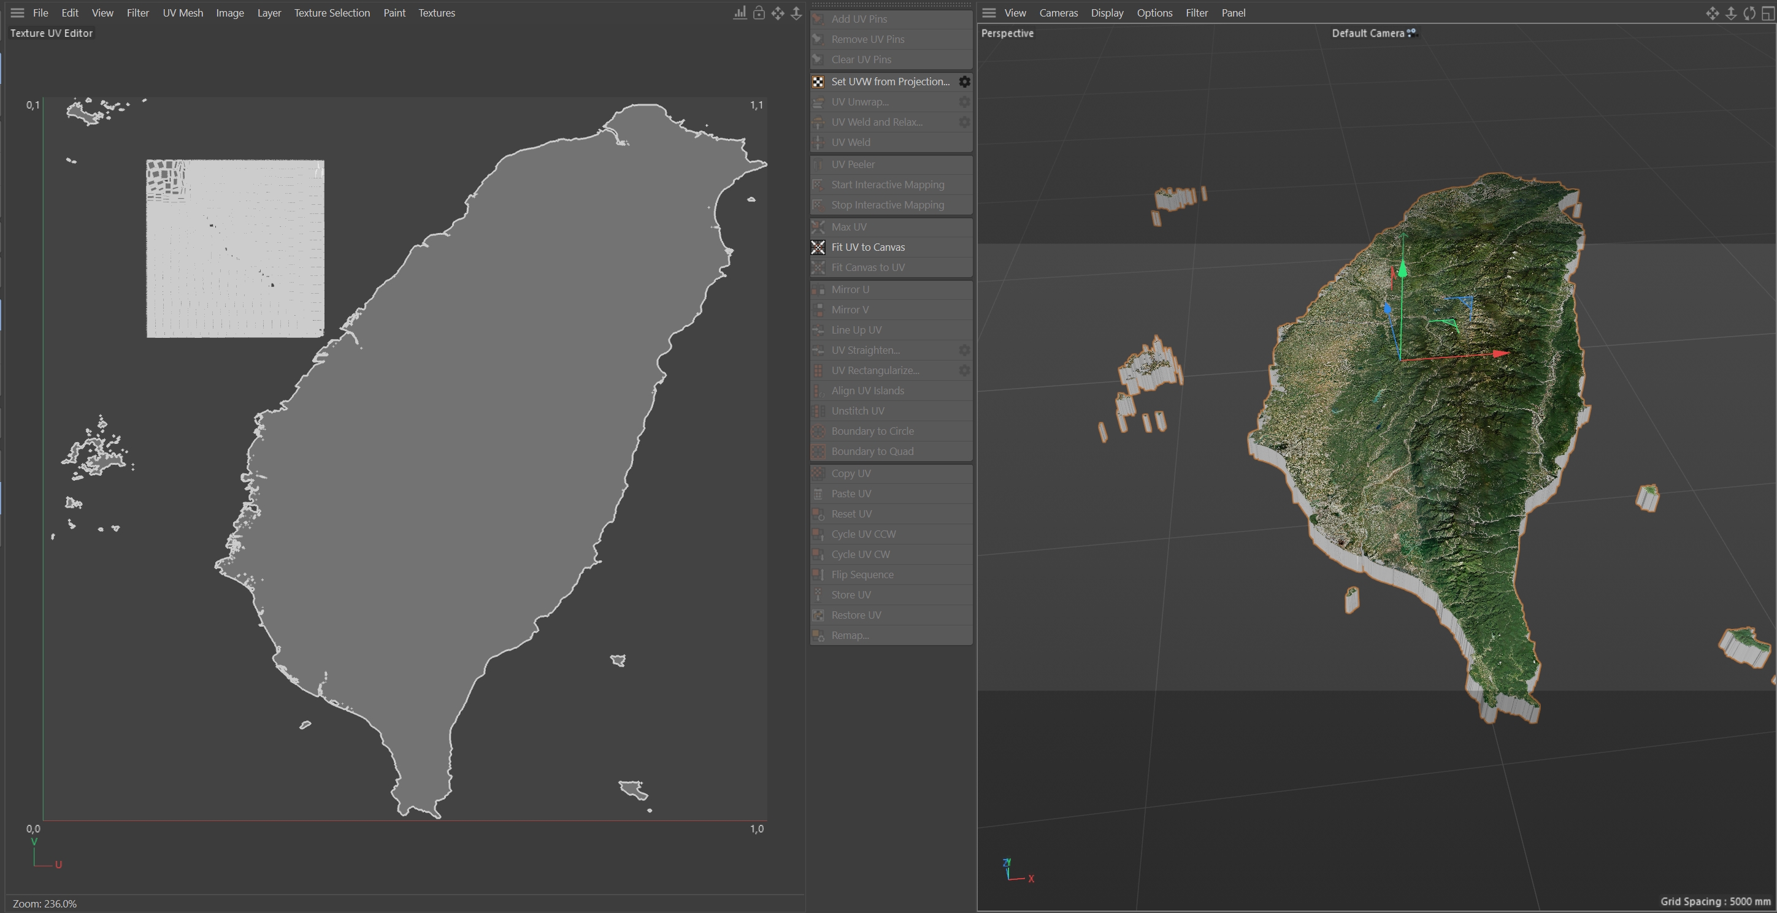Click viewport zoom camera icon
The height and width of the screenshot is (913, 1777).
click(x=1731, y=13)
